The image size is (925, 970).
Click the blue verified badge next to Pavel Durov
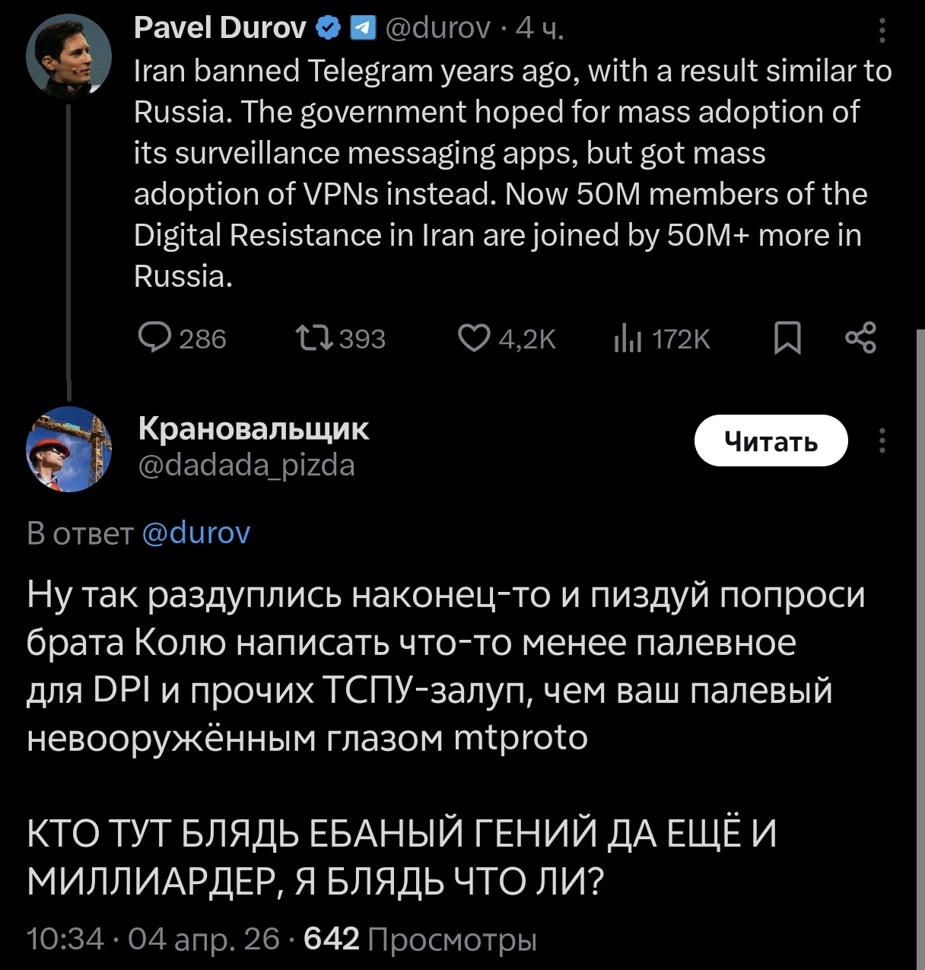pyautogui.click(x=328, y=29)
